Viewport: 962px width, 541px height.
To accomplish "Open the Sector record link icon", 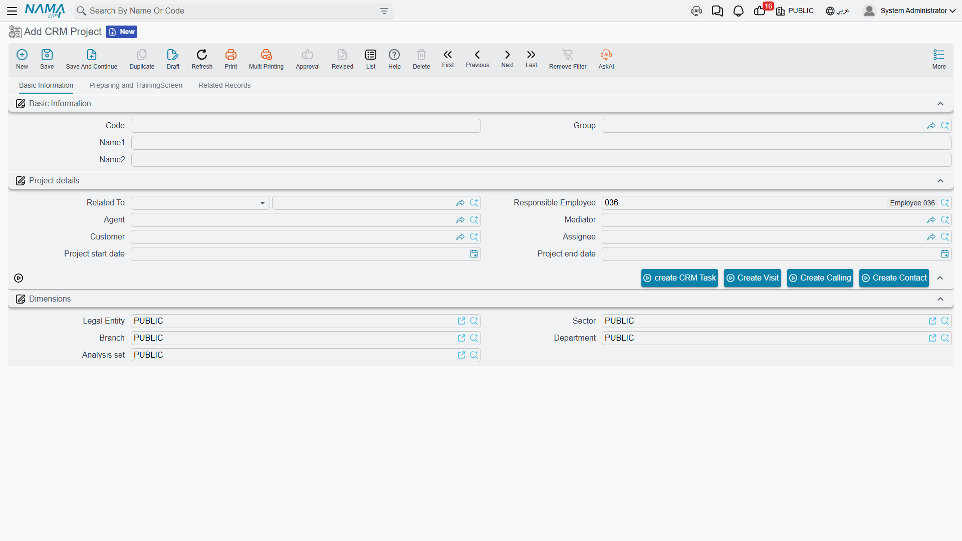I will coord(932,321).
